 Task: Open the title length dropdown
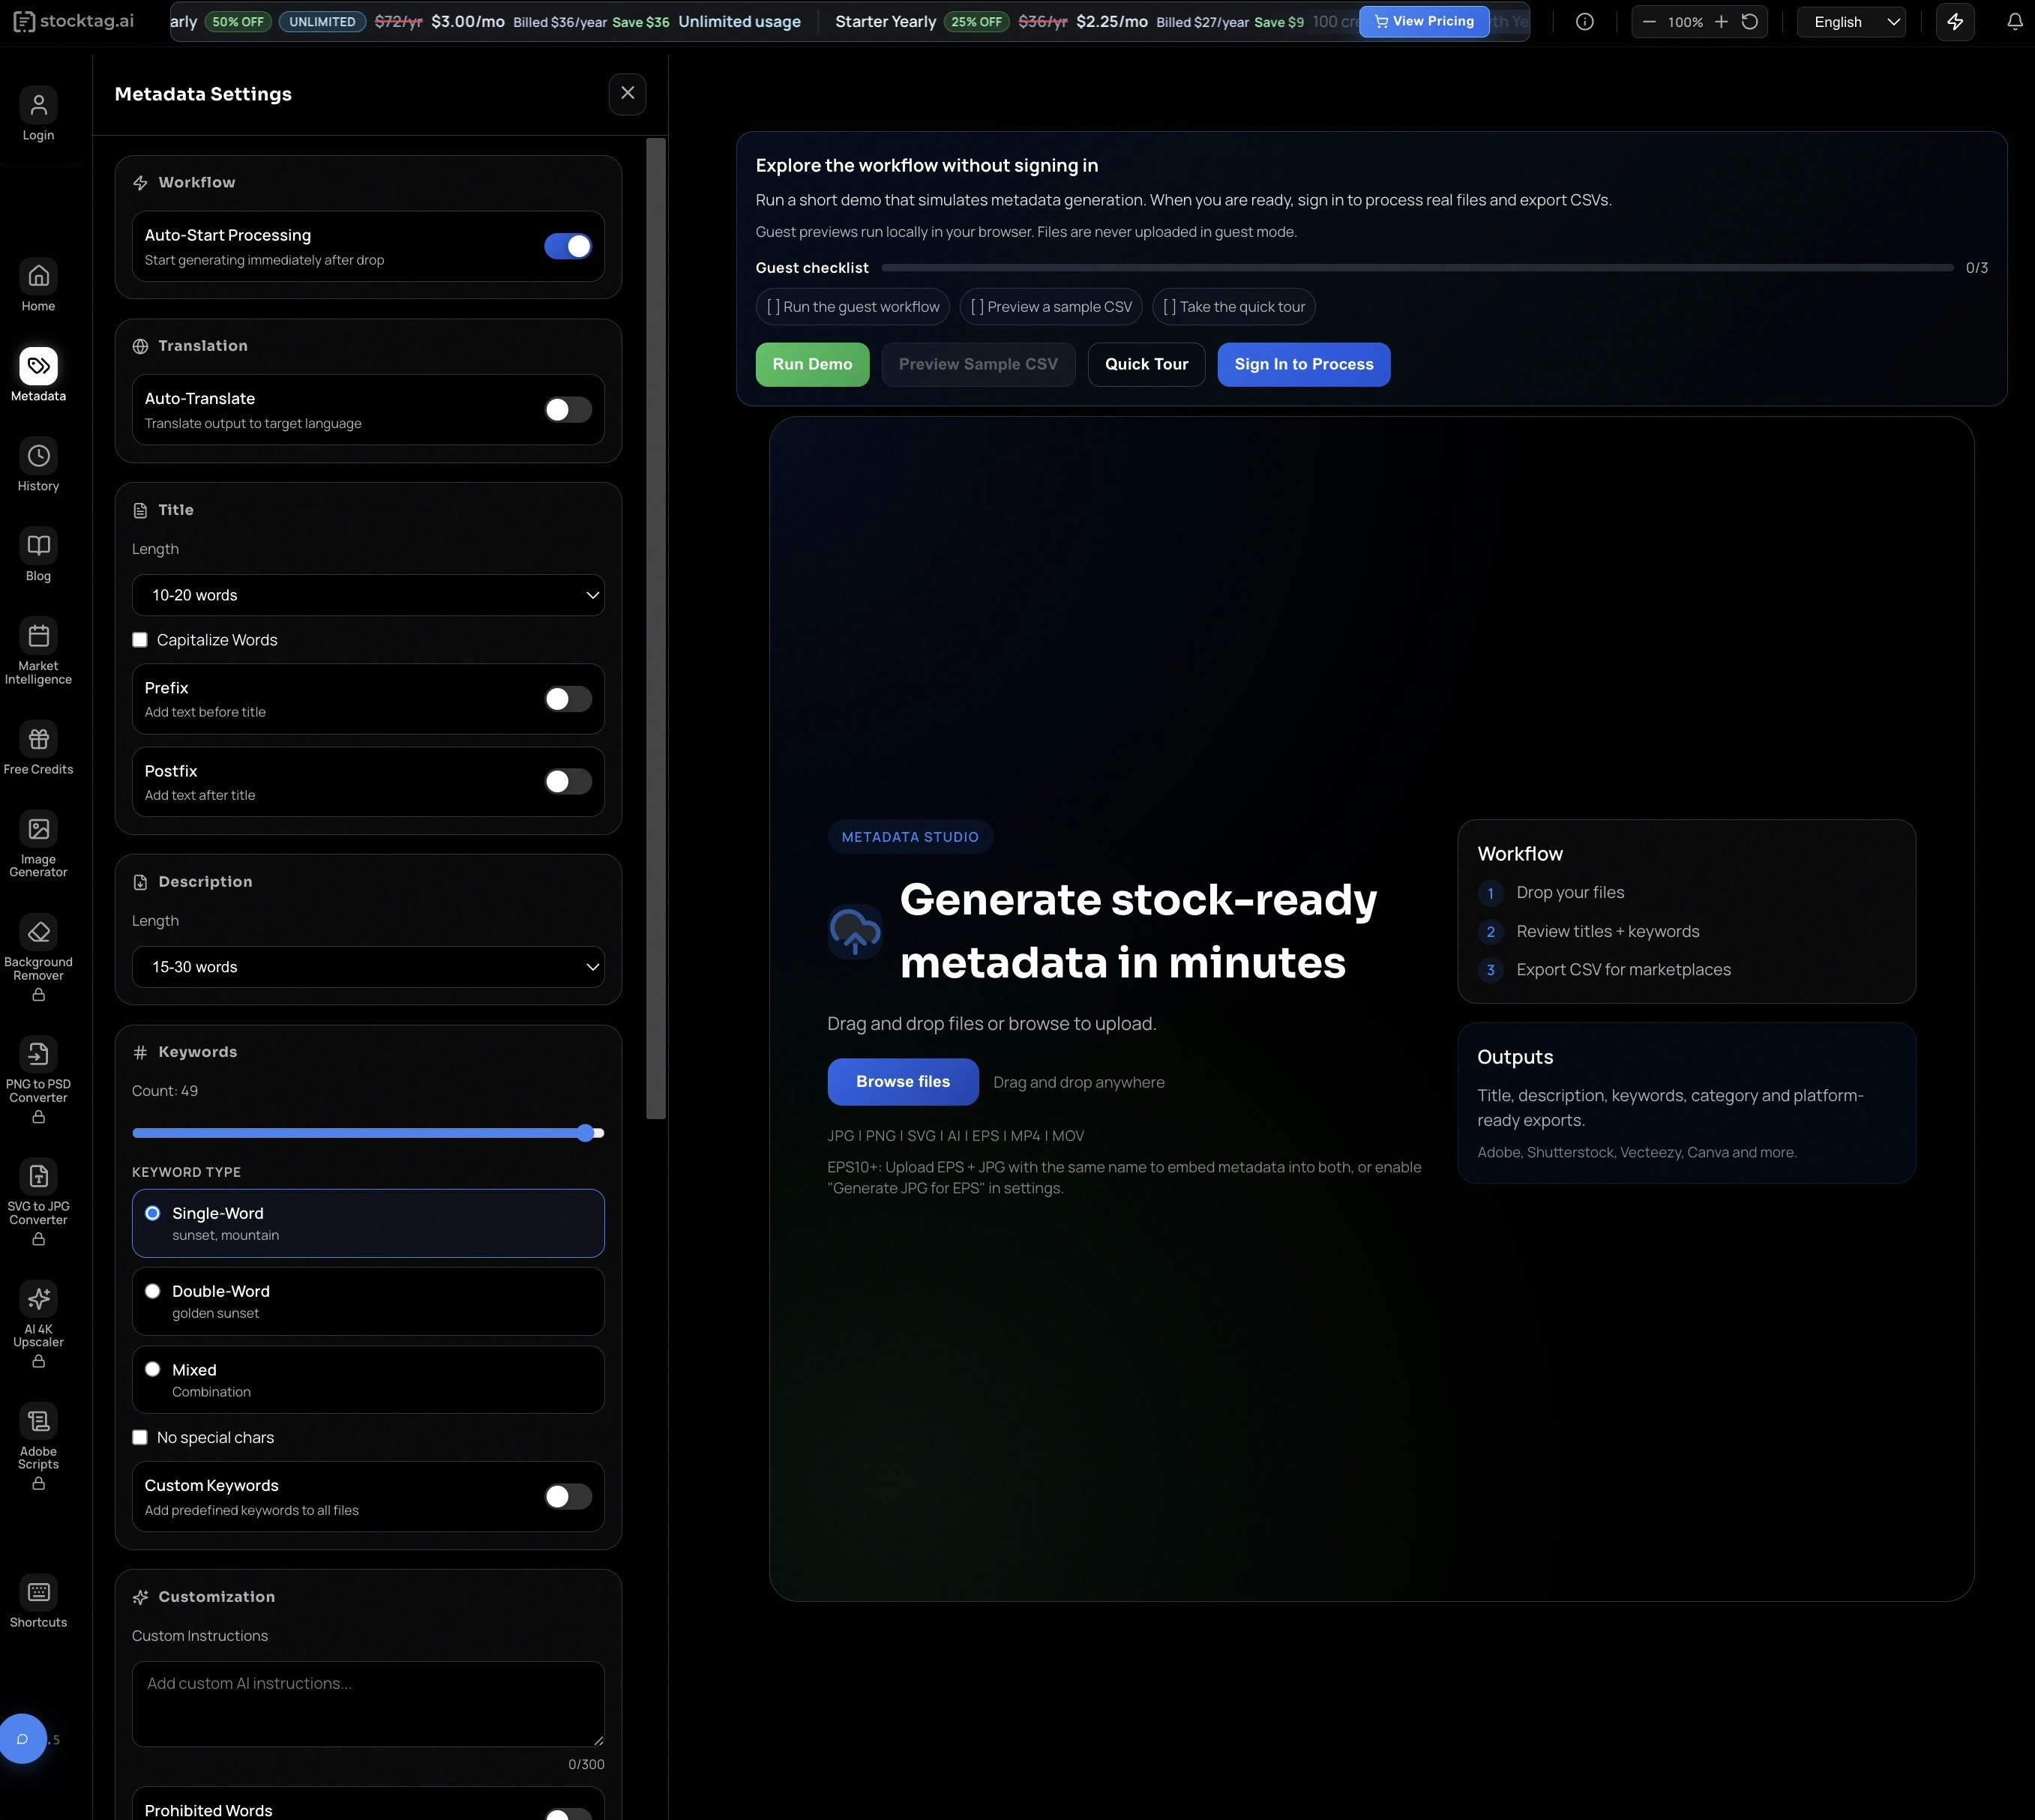pos(368,594)
